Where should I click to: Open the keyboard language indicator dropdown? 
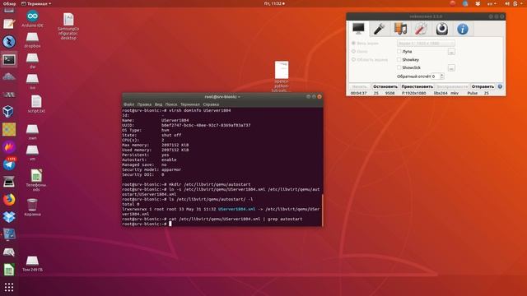[x=492, y=3]
